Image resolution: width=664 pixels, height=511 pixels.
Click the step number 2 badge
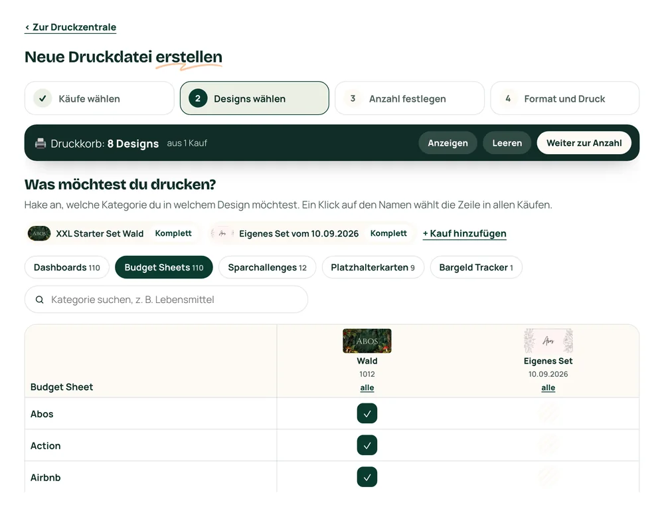click(198, 98)
